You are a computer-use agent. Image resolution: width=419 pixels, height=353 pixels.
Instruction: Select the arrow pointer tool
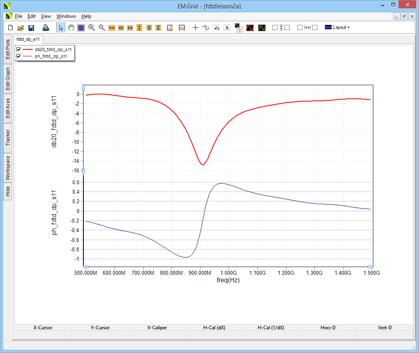[60, 28]
